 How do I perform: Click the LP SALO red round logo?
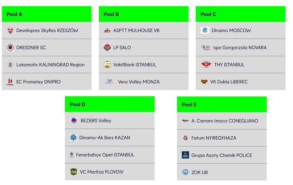point(107,47)
